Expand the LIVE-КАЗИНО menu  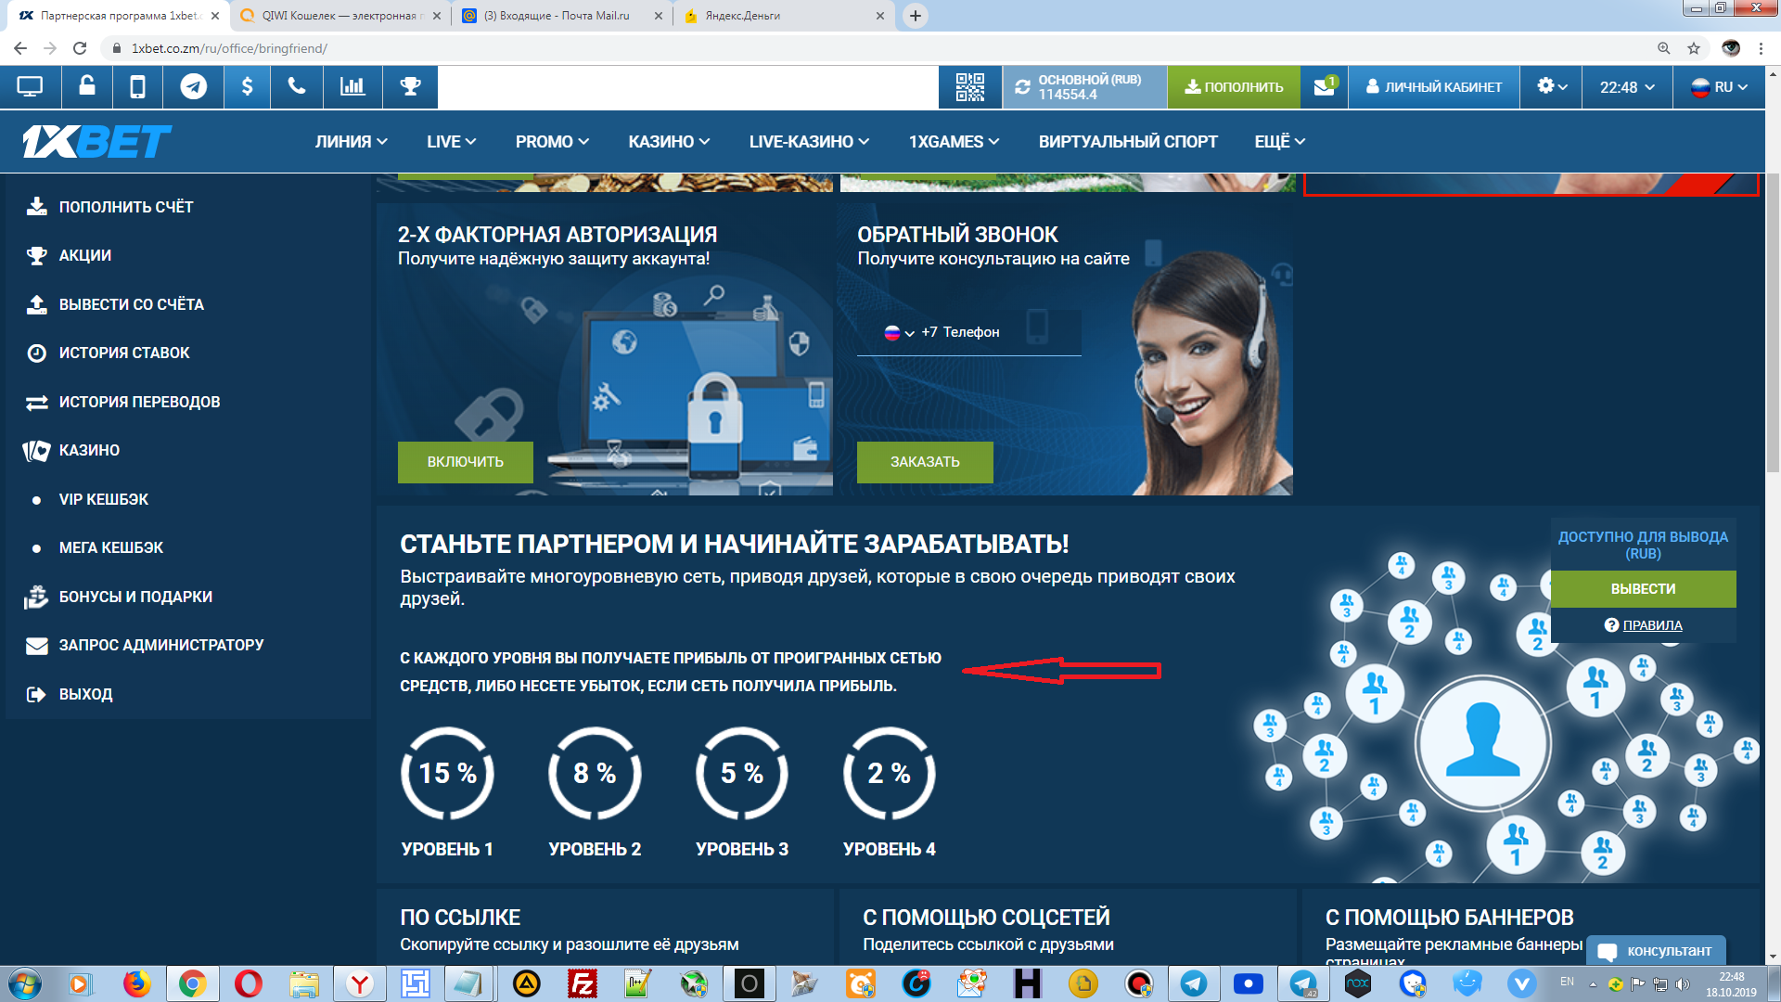pyautogui.click(x=809, y=141)
